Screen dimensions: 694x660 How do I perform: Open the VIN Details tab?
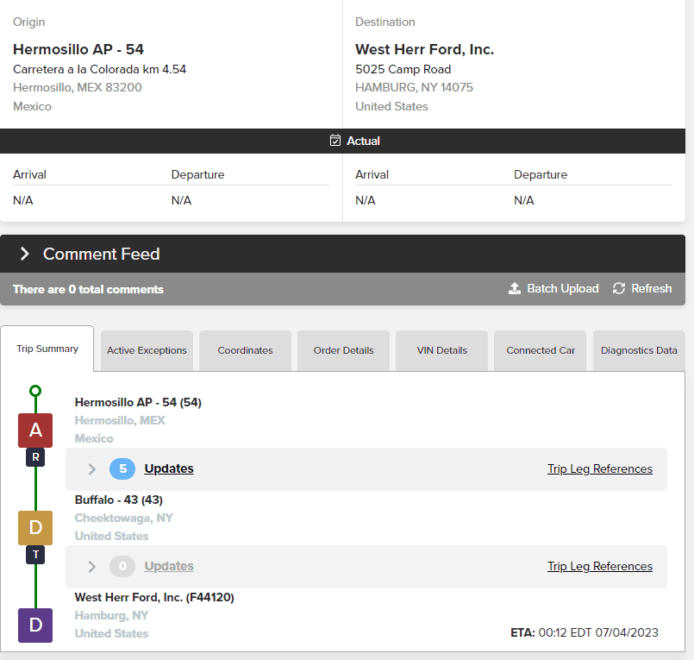click(x=441, y=350)
